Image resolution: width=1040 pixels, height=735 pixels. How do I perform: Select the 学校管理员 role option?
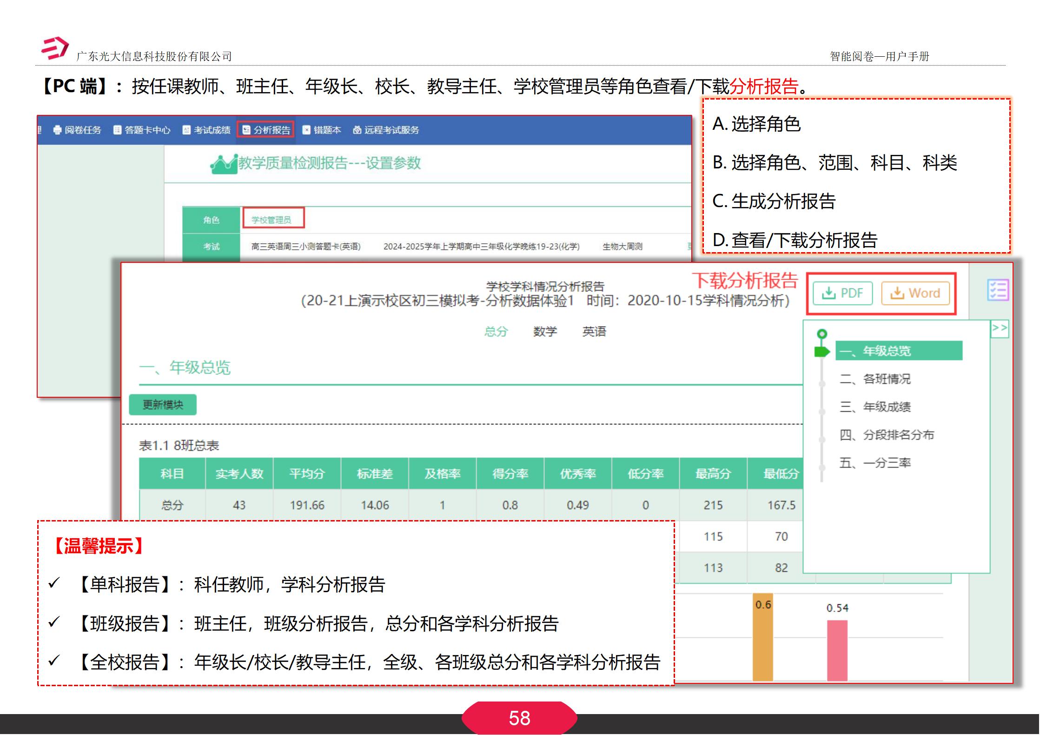point(273,218)
